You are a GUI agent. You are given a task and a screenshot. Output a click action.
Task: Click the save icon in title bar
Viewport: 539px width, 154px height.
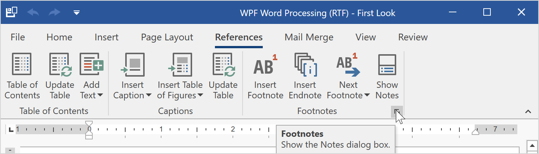[12, 13]
